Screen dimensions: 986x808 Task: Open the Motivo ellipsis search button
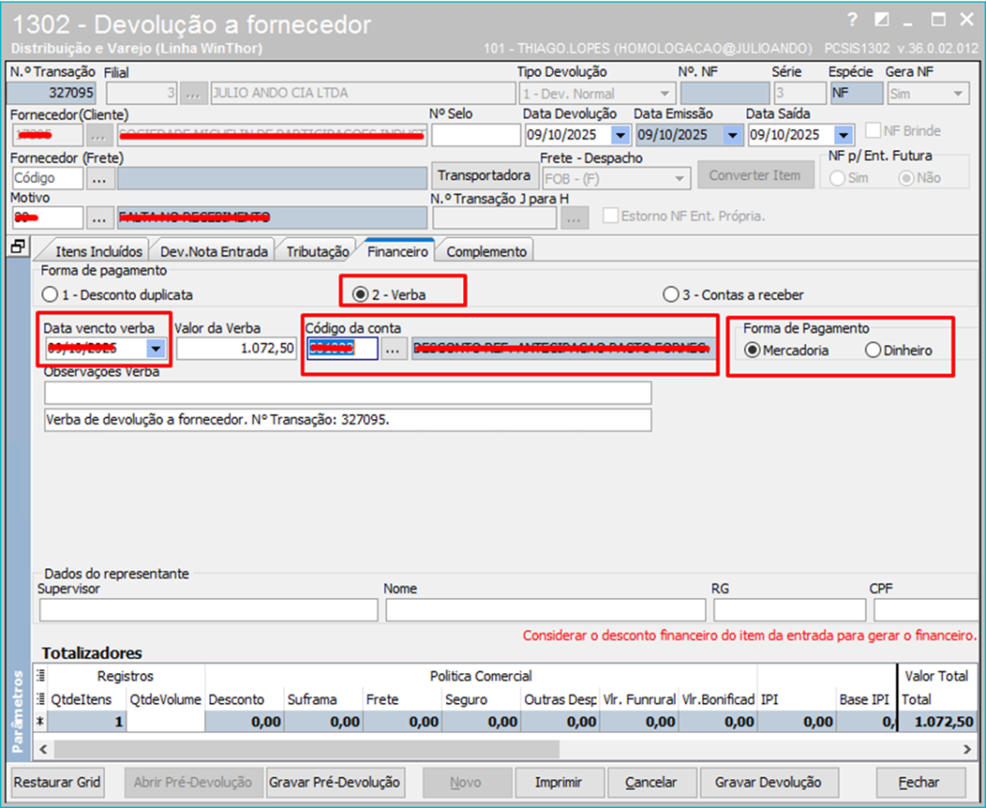click(x=100, y=218)
